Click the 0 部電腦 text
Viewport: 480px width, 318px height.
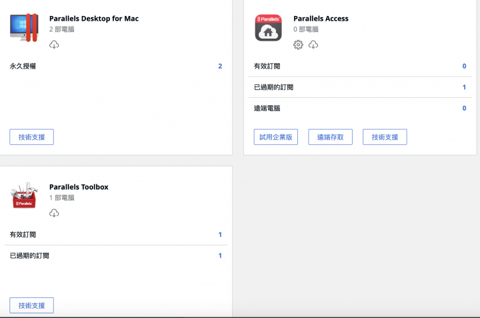(x=306, y=29)
